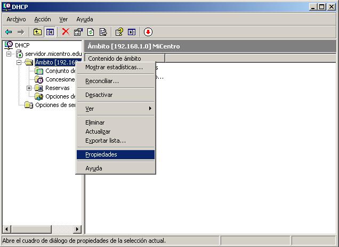The height and width of the screenshot is (247, 339).
Task: Open Properties via the toolbar icon
Action: tap(78, 32)
